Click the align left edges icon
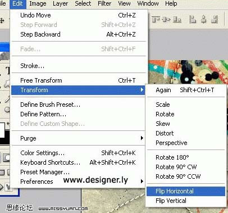This screenshot has width=228, height=213. [x=193, y=19]
